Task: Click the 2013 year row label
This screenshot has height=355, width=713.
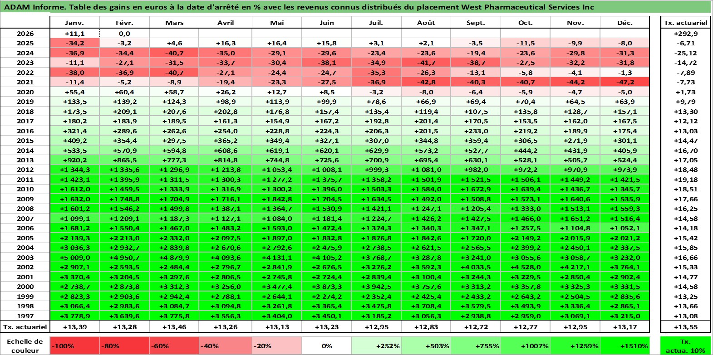Action: [25, 160]
